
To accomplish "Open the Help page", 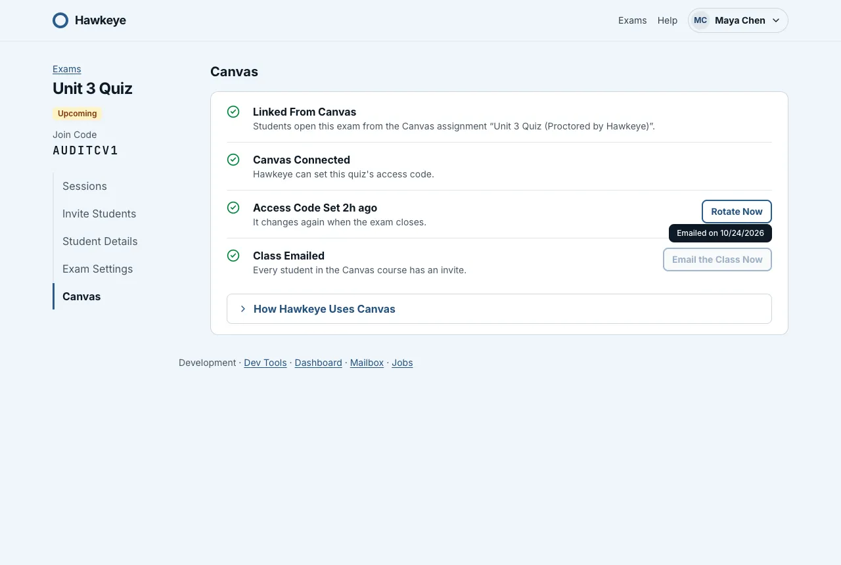I will [x=668, y=20].
